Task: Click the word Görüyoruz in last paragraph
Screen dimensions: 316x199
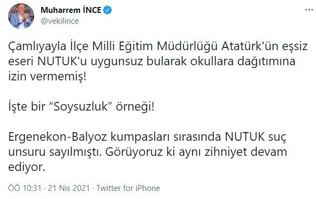Action: 134,152
